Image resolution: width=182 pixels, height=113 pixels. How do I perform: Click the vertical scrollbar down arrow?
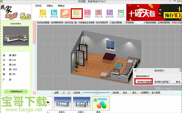click(34, 93)
